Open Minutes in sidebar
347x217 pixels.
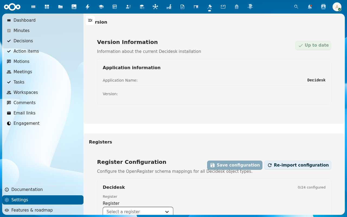43,31
